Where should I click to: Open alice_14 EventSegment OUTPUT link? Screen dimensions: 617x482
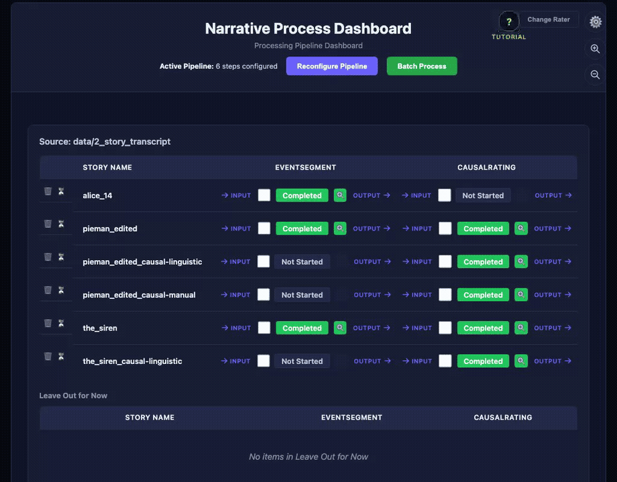tap(372, 195)
